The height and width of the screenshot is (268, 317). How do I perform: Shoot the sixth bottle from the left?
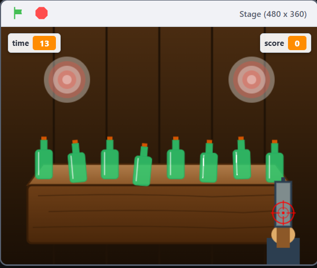click(x=209, y=161)
